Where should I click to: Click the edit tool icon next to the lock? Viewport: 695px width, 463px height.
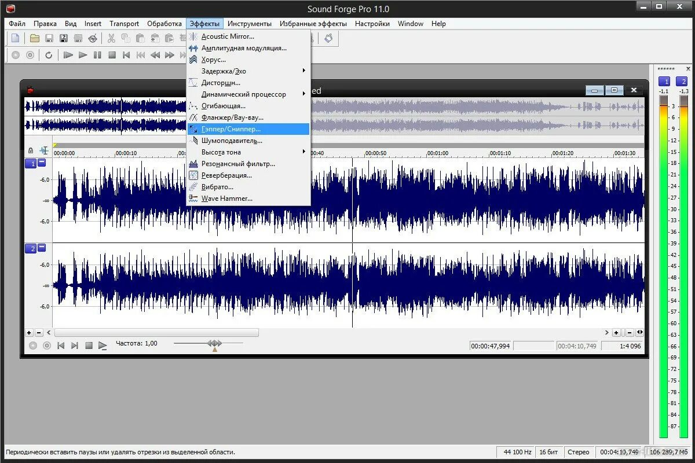(43, 150)
